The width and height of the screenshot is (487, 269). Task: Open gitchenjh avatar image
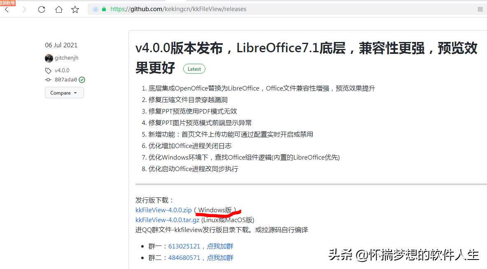pyautogui.click(x=49, y=58)
